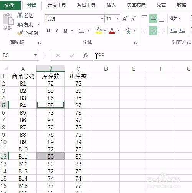Expand text orientation dropdown arrow
The width and height of the screenshot is (192, 193).
[179, 18]
